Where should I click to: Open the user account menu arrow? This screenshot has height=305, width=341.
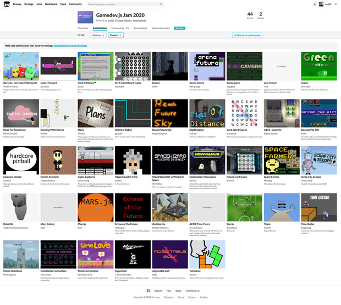point(336,4)
